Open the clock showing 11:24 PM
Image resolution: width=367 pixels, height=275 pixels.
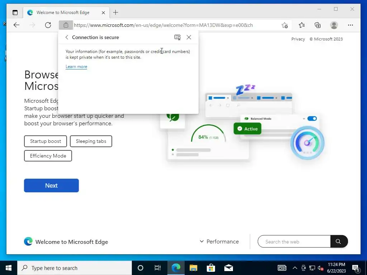click(x=336, y=268)
